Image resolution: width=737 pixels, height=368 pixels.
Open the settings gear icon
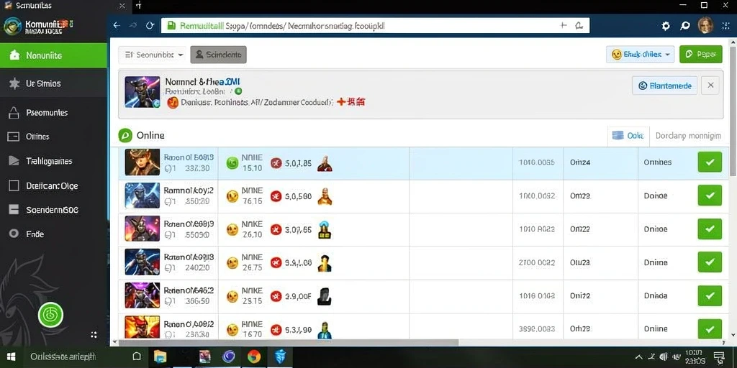coord(666,27)
